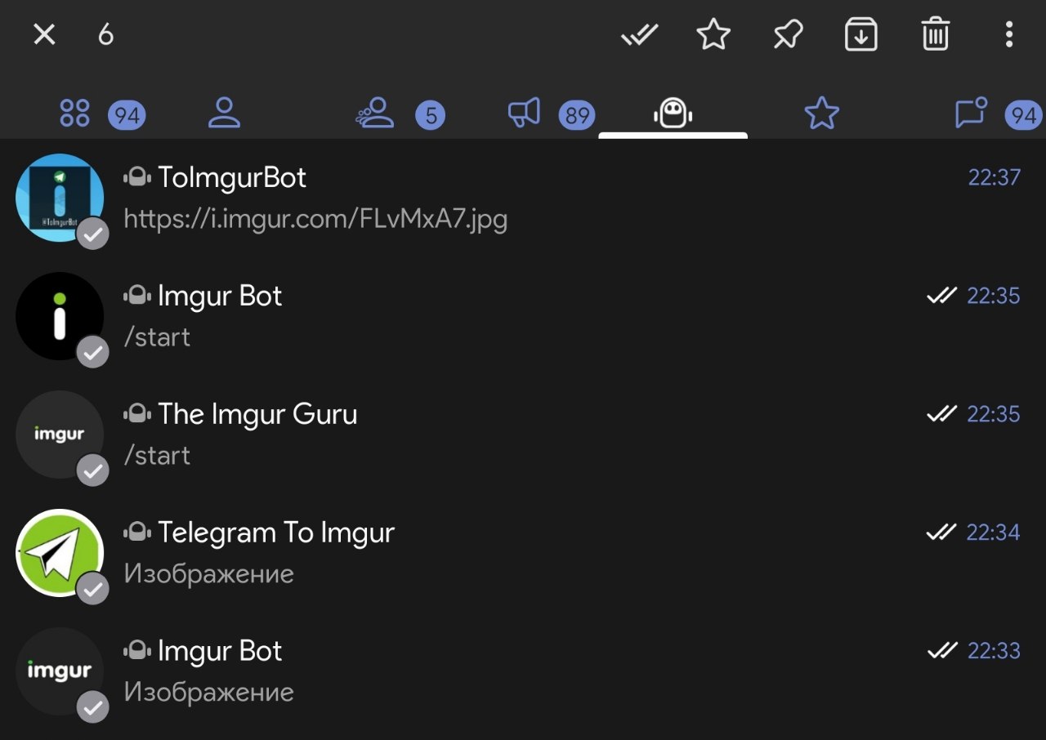This screenshot has height=740, width=1046.
Task: Click the i.imgur.com link preview text
Action: (315, 220)
